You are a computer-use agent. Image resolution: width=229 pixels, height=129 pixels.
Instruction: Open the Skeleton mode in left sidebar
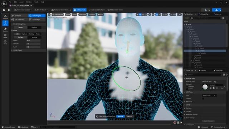pos(5,17)
